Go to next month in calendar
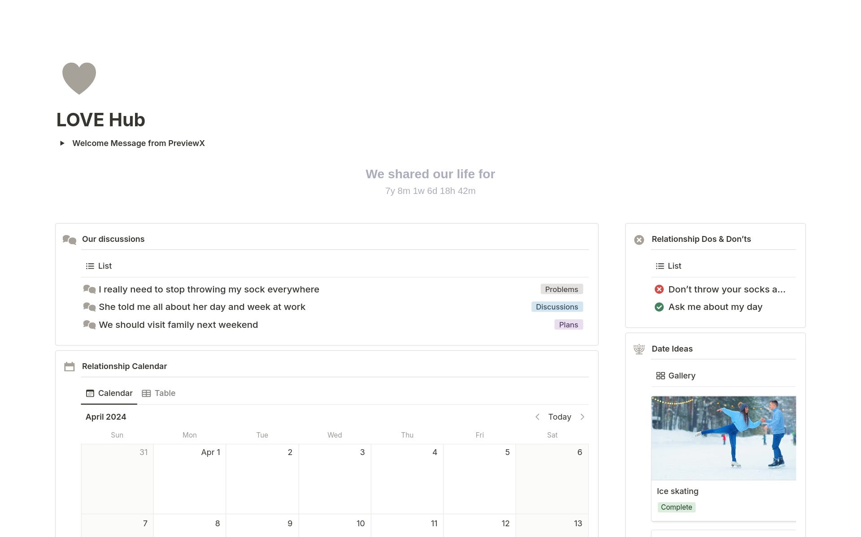This screenshot has width=861, height=537. tap(582, 417)
